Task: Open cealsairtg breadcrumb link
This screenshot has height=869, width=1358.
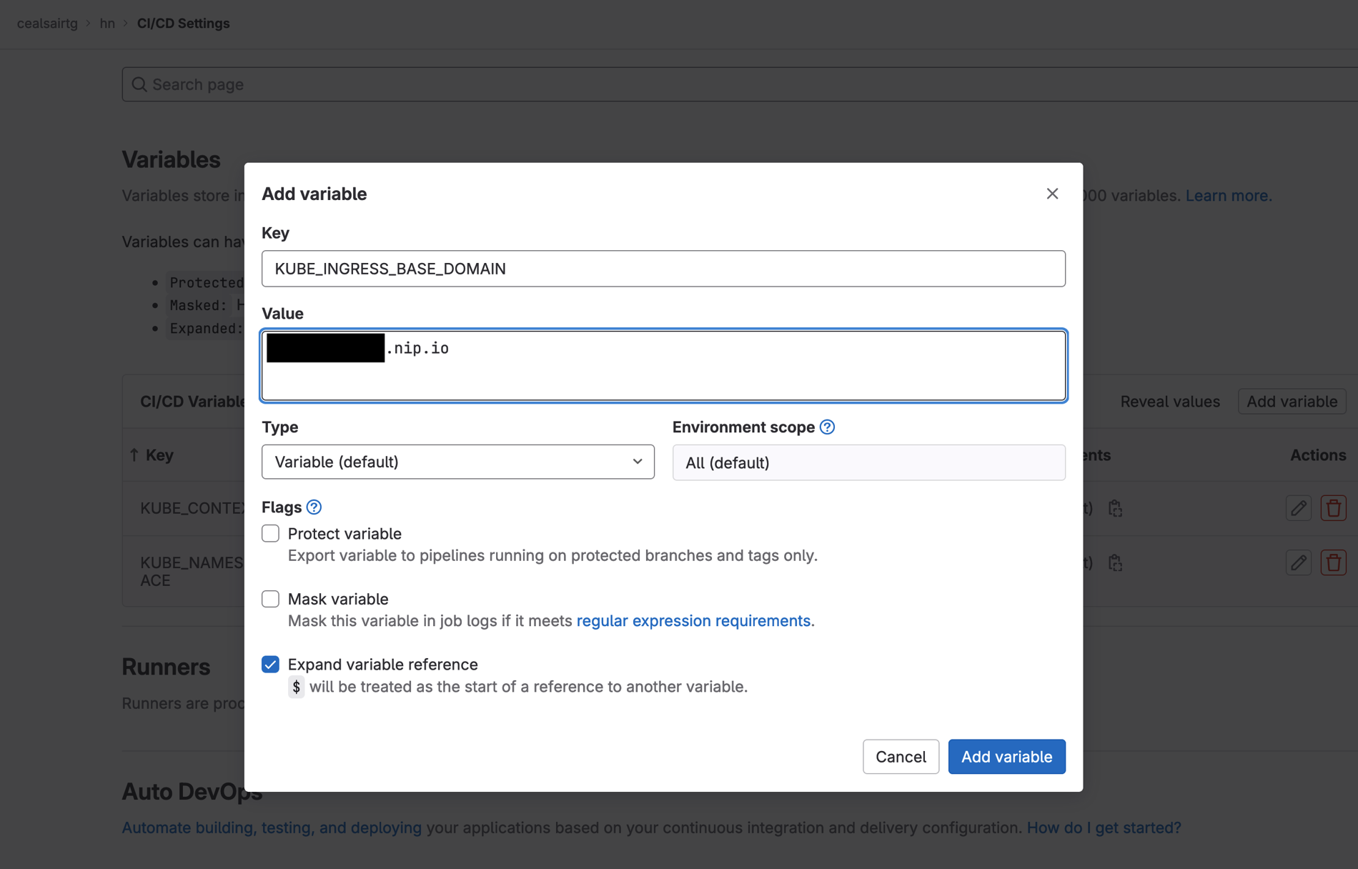Action: pos(47,24)
